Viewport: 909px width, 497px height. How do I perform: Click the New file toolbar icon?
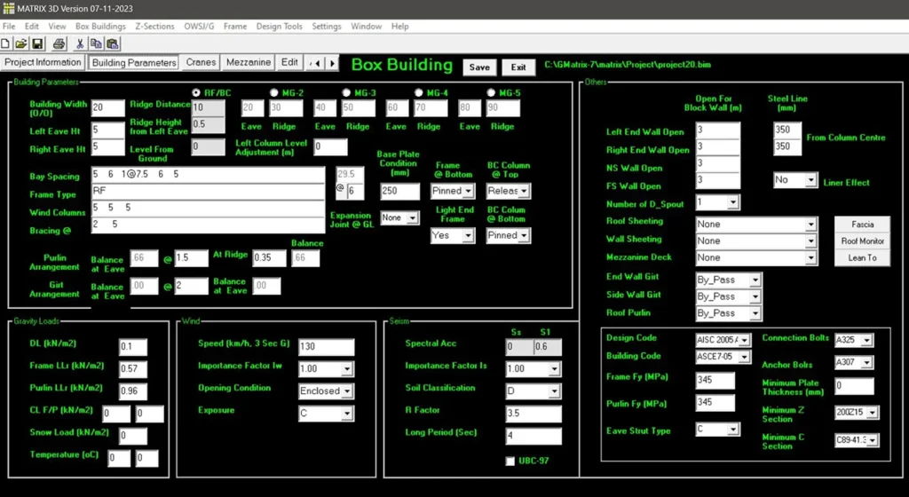tap(6, 43)
